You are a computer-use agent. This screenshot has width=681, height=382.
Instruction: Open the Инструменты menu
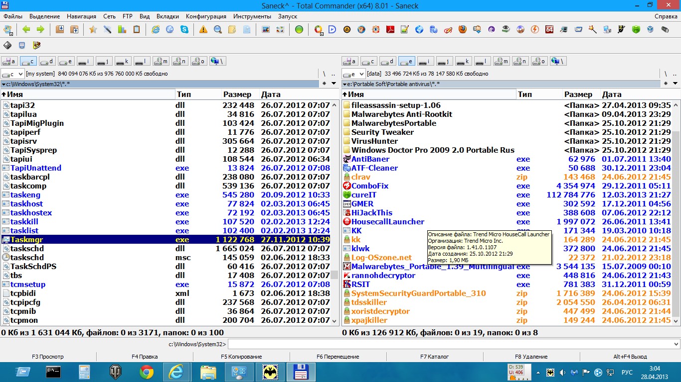click(252, 16)
